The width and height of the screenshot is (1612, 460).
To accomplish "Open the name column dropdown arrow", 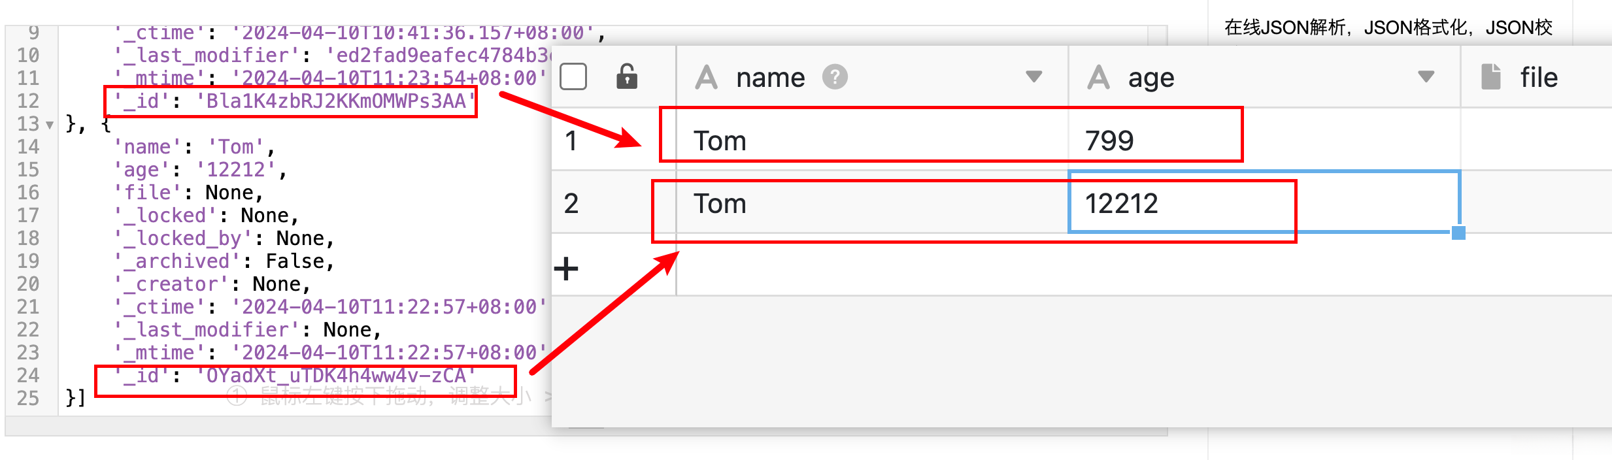I will point(1033,77).
